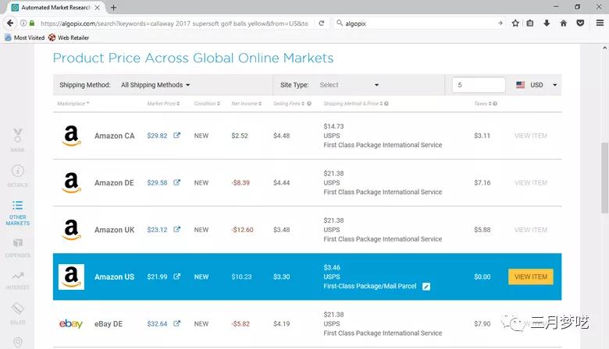Open Rank section in left sidebar
Image resolution: width=609 pixels, height=349 pixels.
click(x=17, y=139)
